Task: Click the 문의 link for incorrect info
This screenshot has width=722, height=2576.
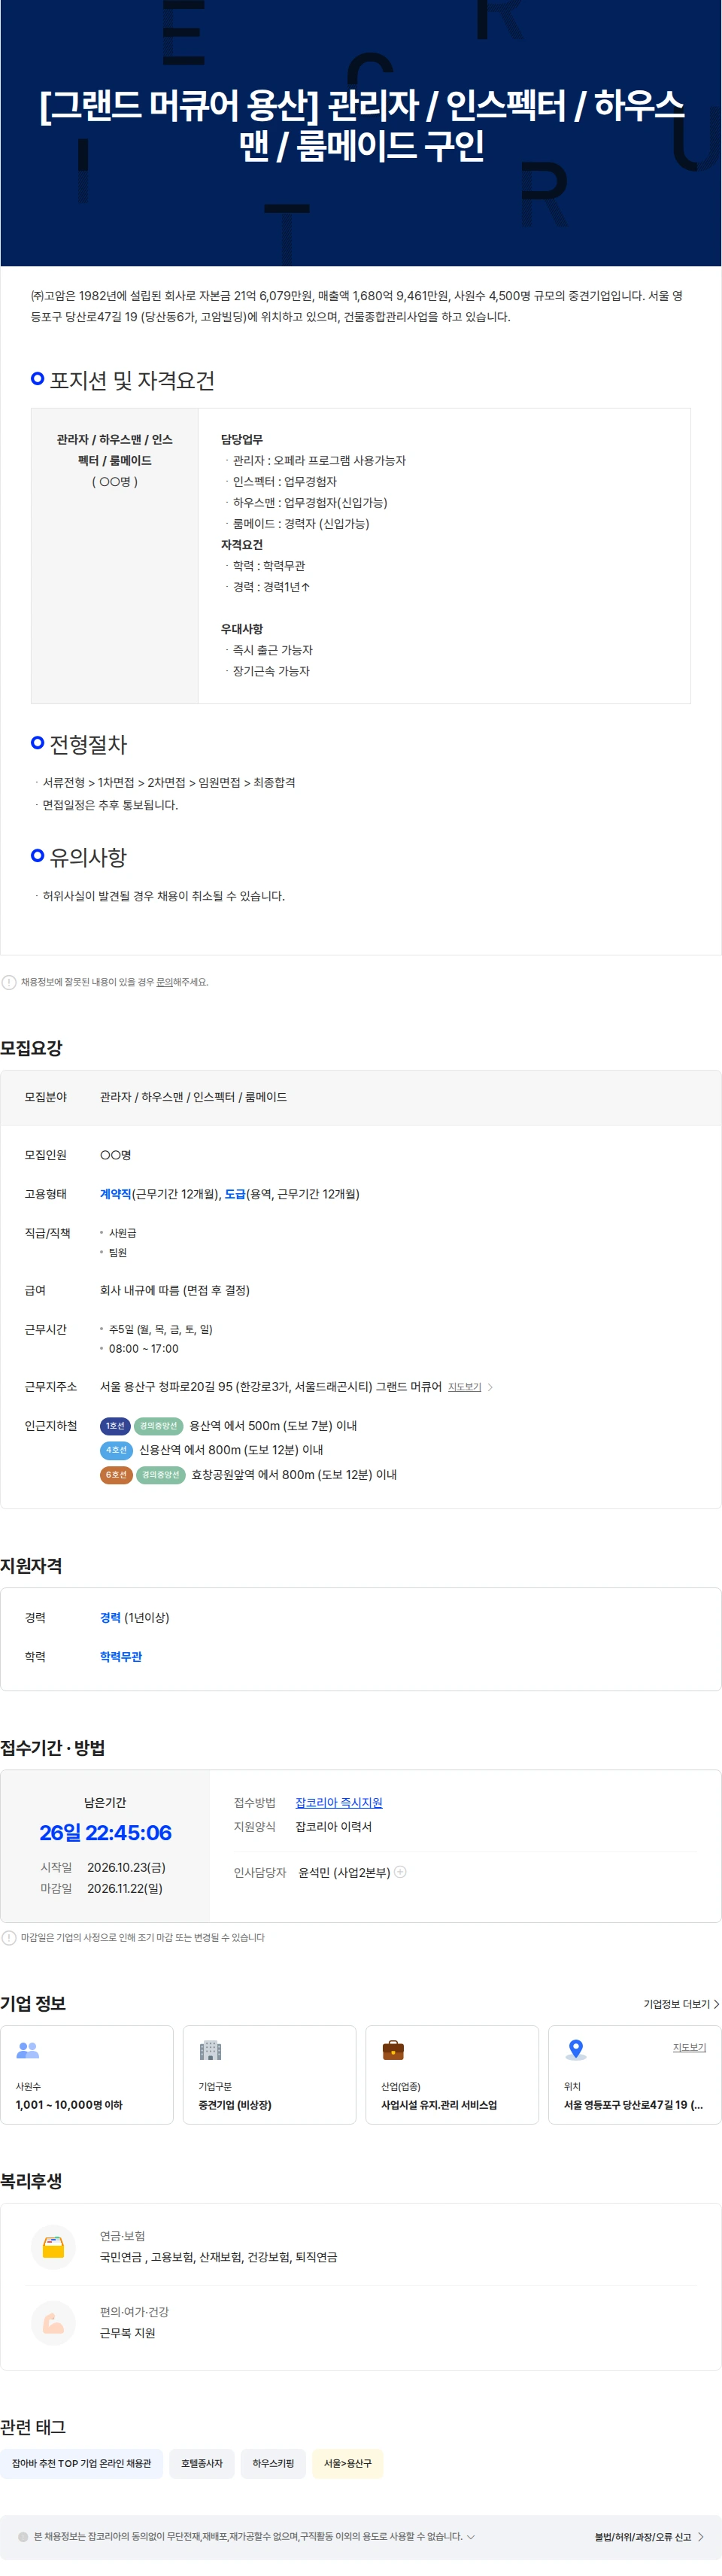Action: point(164,982)
